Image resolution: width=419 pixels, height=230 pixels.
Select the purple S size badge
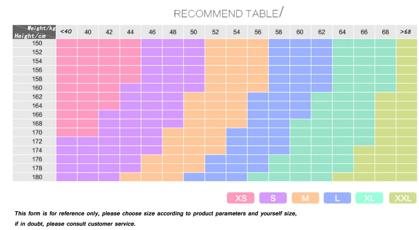click(x=273, y=198)
